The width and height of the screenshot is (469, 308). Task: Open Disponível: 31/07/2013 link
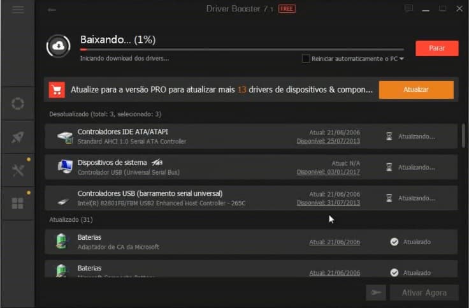328,203
